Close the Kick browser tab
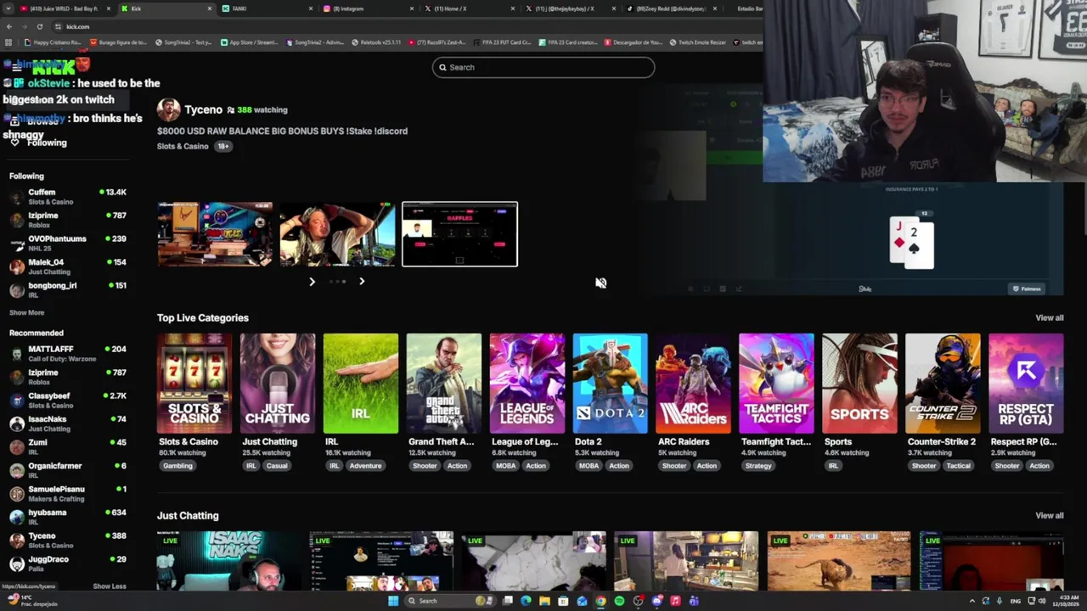The width and height of the screenshot is (1087, 611). 210,8
